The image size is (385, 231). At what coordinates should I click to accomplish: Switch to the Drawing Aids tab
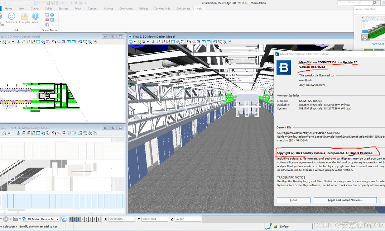162,8
